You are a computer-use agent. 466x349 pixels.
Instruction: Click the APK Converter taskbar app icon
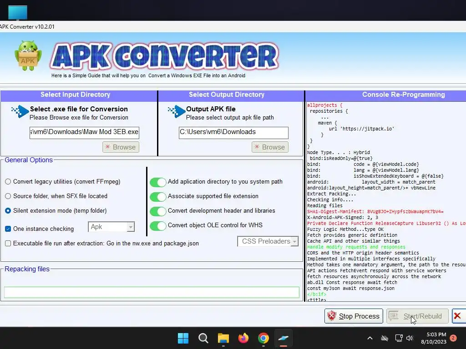pyautogui.click(x=283, y=338)
